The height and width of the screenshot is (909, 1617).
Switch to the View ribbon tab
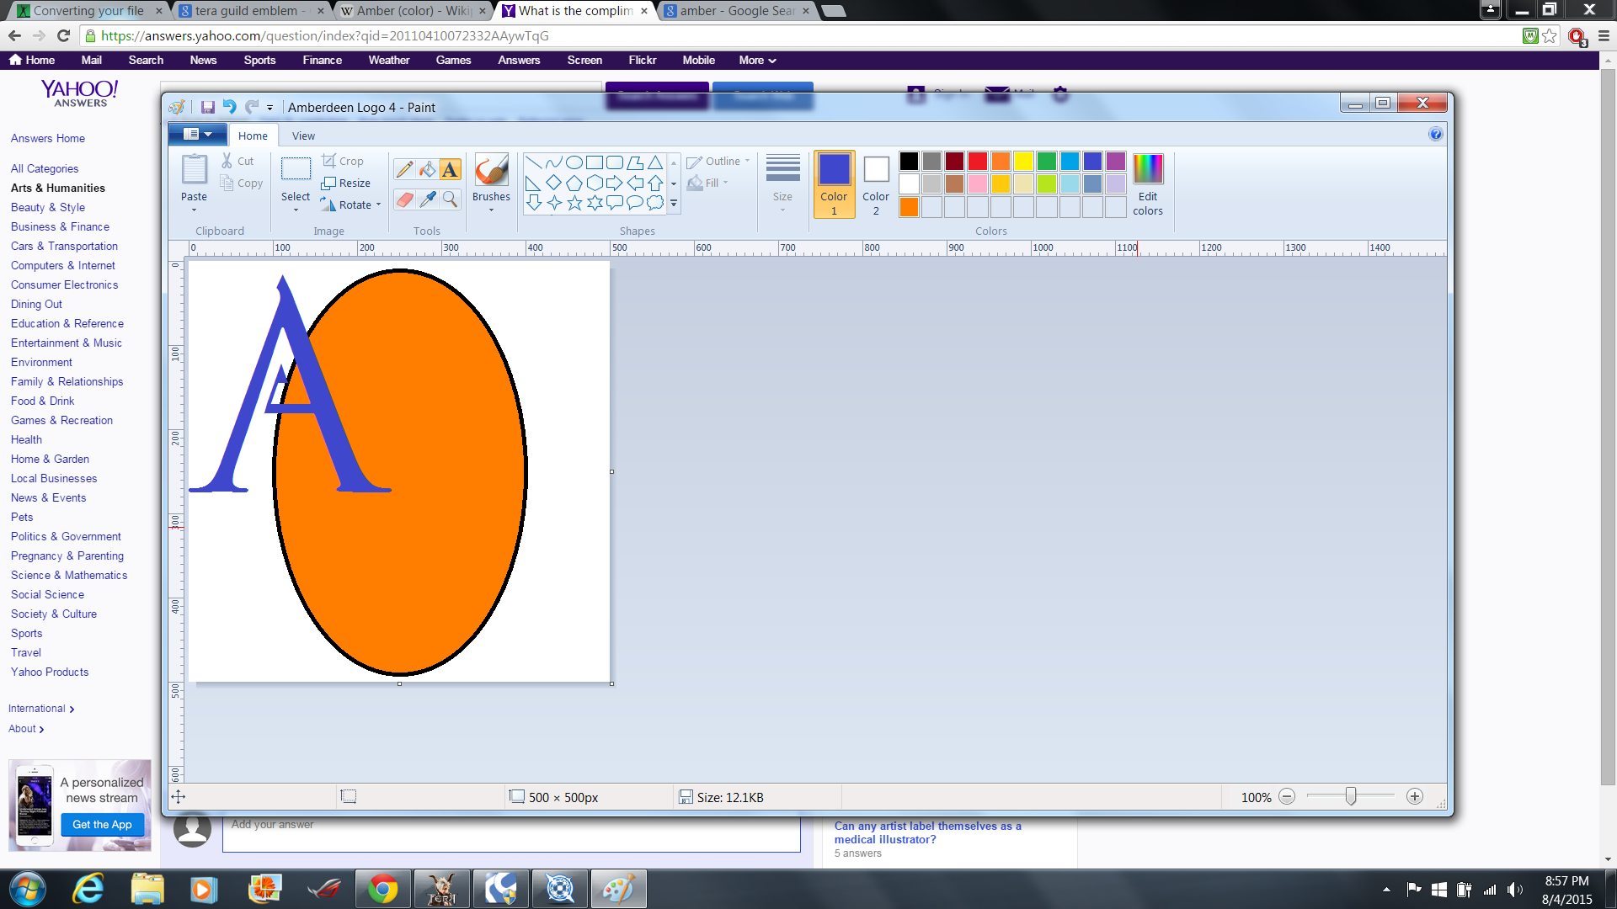(303, 136)
